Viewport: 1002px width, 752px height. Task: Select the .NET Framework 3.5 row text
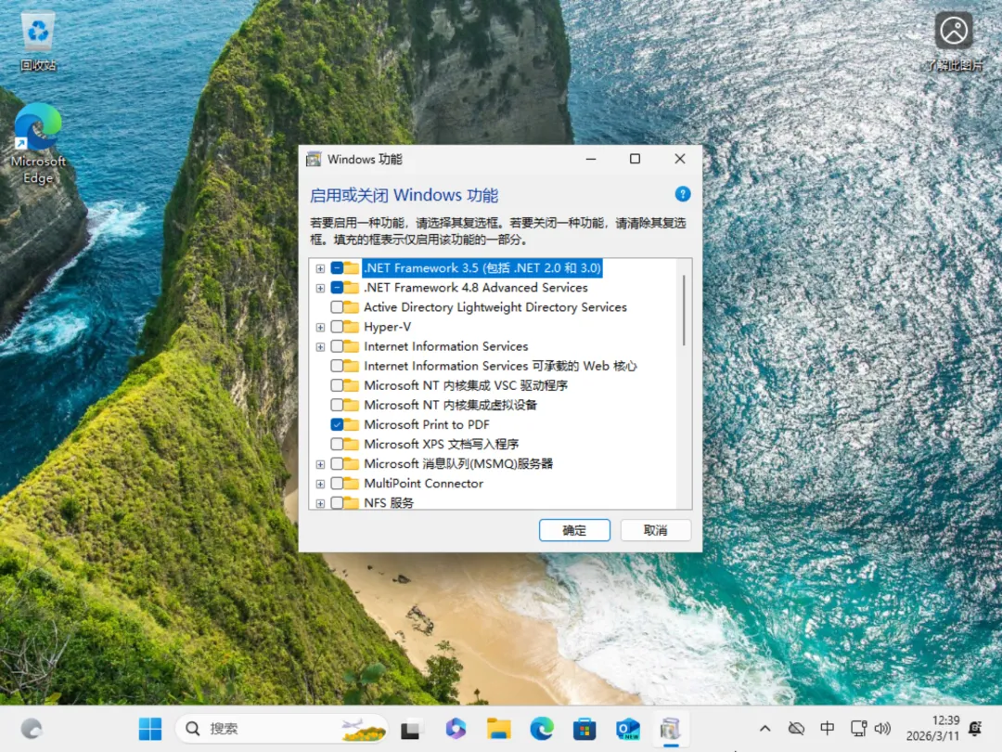(x=482, y=268)
